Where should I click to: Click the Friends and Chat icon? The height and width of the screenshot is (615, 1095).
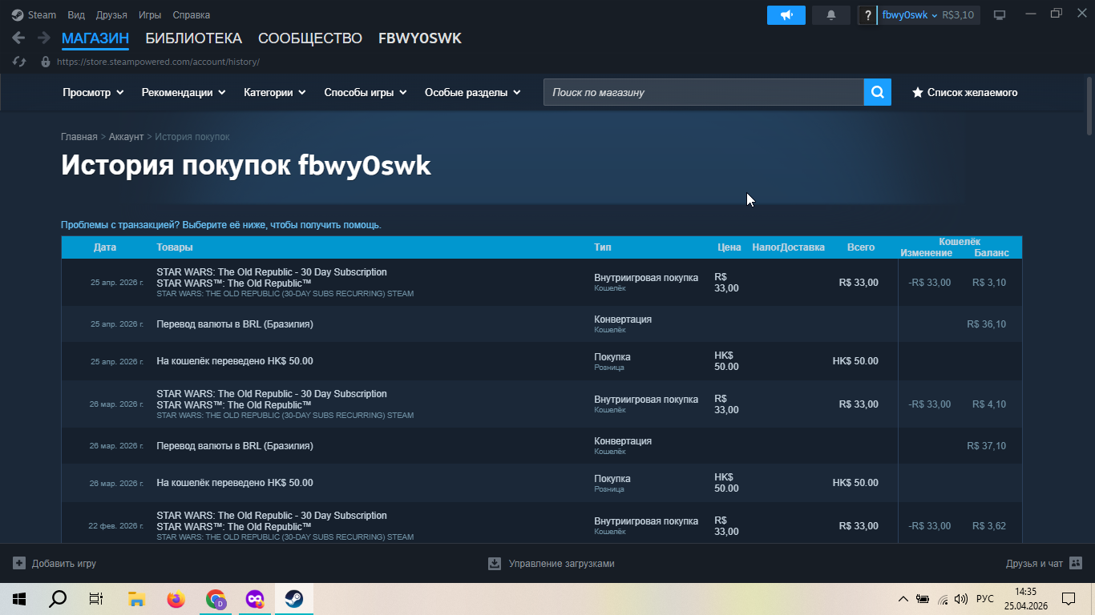(1076, 564)
